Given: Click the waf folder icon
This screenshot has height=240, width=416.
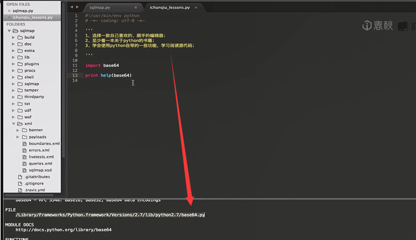Looking at the screenshot, I should [x=20, y=117].
